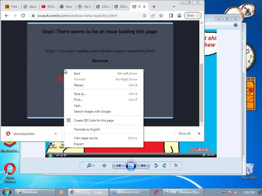Viewport: 262px width, 196px height.
Task: Expand download.htm options chevron
Action: pyautogui.click(x=56, y=134)
